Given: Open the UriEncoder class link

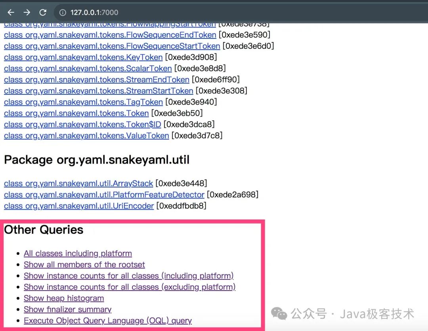Looking at the screenshot, I should [79, 206].
